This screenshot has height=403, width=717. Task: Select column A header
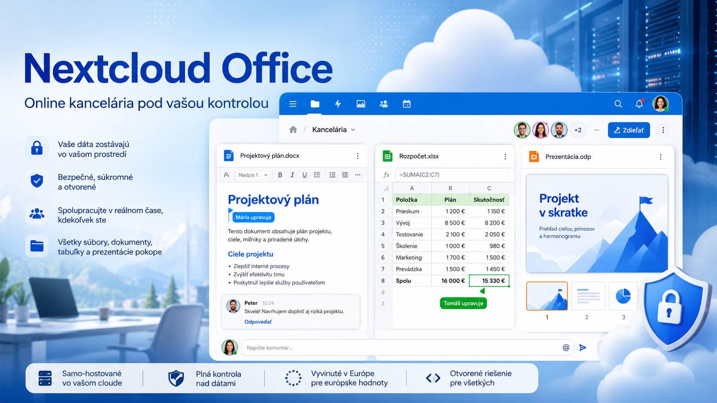pyautogui.click(x=412, y=188)
